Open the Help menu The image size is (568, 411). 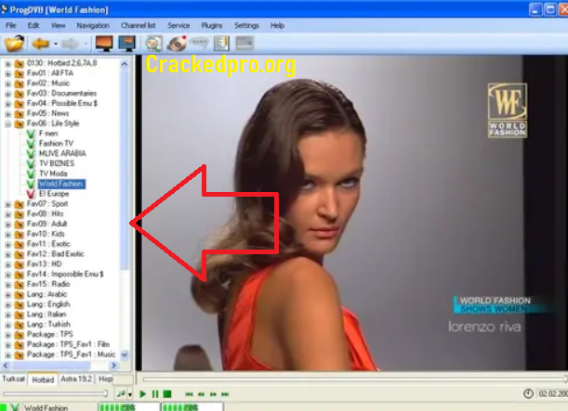[x=277, y=26]
